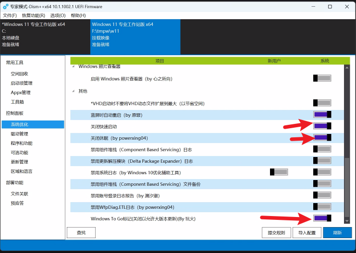Open the 恢复功能(R) menu
The width and height of the screenshot is (356, 253).
(x=33, y=15)
